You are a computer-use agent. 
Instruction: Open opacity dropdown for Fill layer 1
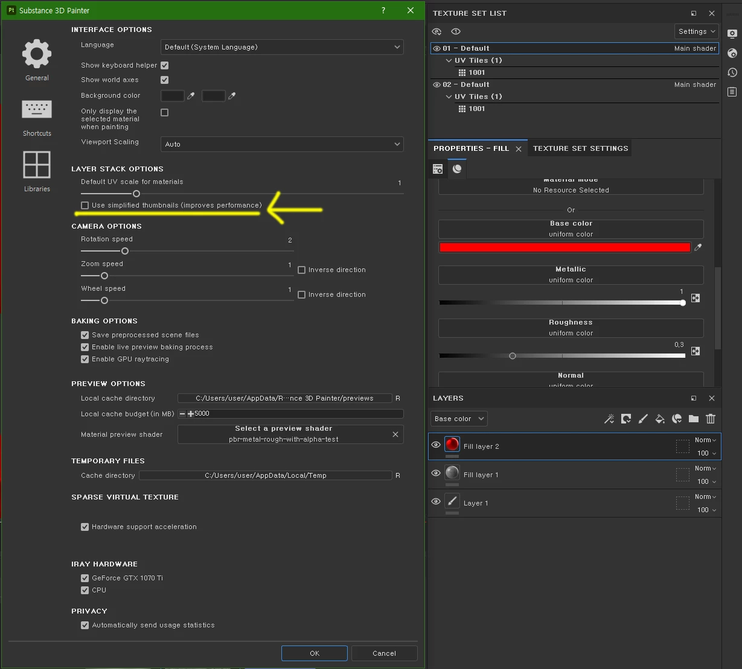click(706, 481)
